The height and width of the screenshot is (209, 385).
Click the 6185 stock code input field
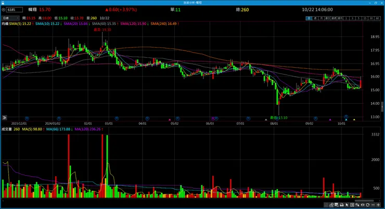15,10
